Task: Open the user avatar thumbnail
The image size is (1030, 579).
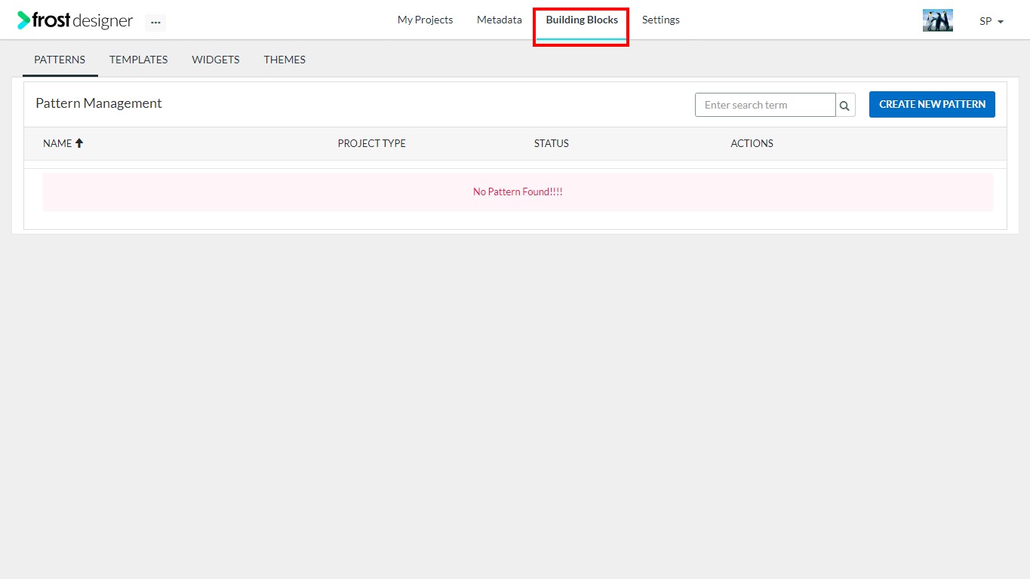Action: tap(937, 20)
